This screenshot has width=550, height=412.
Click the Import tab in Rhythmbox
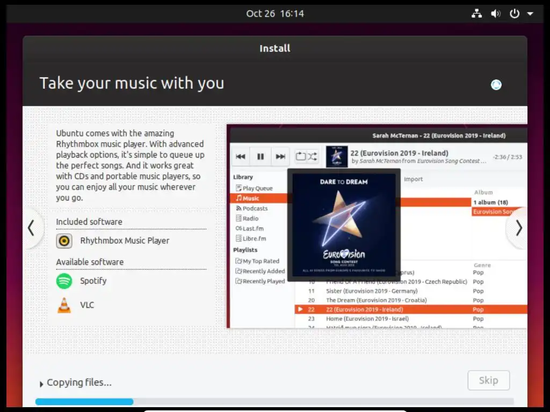413,179
